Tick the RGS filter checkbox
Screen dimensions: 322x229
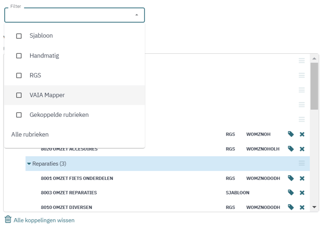pyautogui.click(x=19, y=75)
